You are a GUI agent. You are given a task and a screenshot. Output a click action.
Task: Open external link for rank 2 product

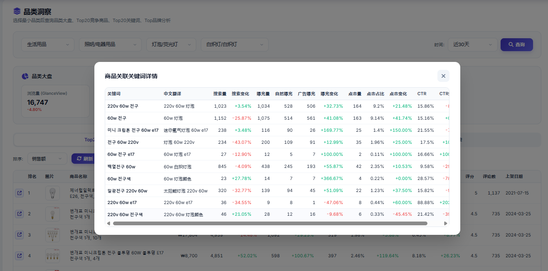tap(19, 214)
